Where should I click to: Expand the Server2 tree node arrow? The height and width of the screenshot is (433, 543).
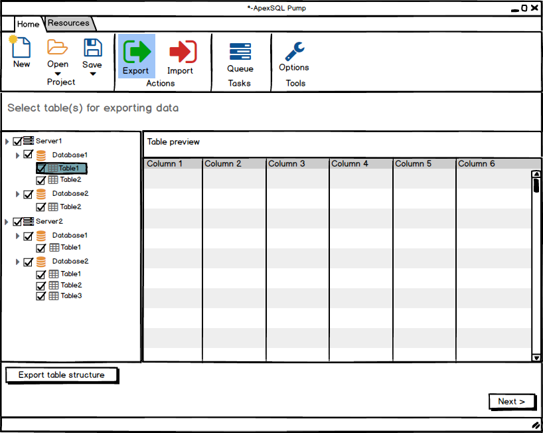tap(7, 222)
